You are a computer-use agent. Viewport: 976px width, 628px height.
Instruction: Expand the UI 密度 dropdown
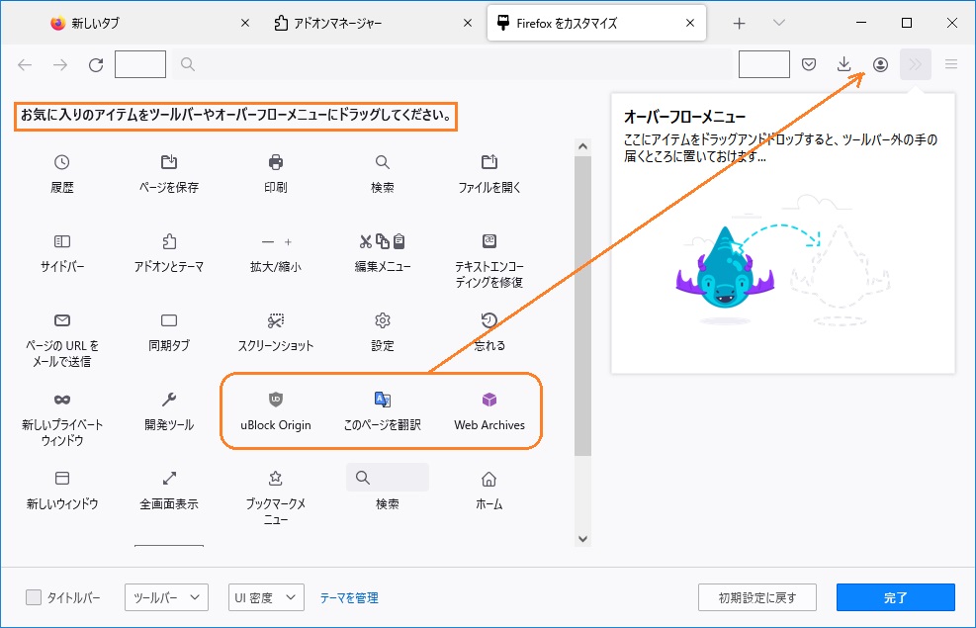tap(266, 597)
